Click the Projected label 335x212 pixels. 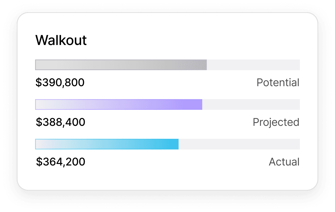click(x=276, y=122)
